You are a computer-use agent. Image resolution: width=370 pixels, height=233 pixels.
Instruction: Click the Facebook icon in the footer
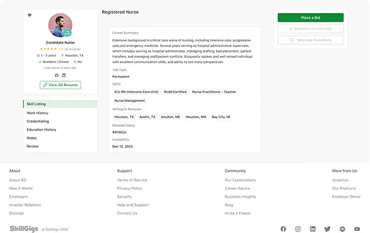pyautogui.click(x=283, y=229)
